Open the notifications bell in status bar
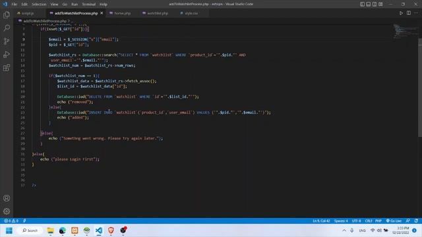422x237 pixels. (416, 221)
